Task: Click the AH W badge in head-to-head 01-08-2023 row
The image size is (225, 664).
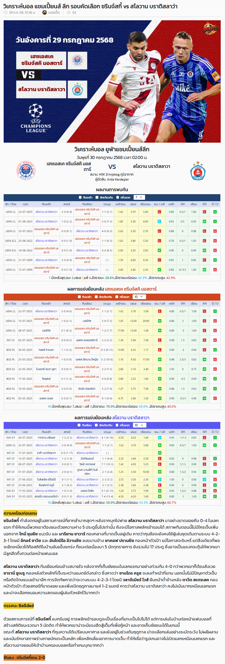Action: click(x=204, y=221)
